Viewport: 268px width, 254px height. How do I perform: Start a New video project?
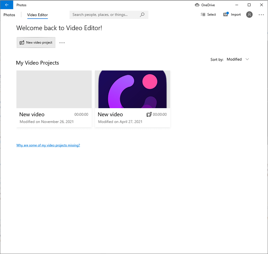pyautogui.click(x=36, y=43)
